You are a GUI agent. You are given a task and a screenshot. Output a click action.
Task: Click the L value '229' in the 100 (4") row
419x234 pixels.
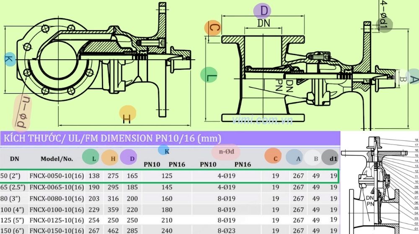click(94, 210)
